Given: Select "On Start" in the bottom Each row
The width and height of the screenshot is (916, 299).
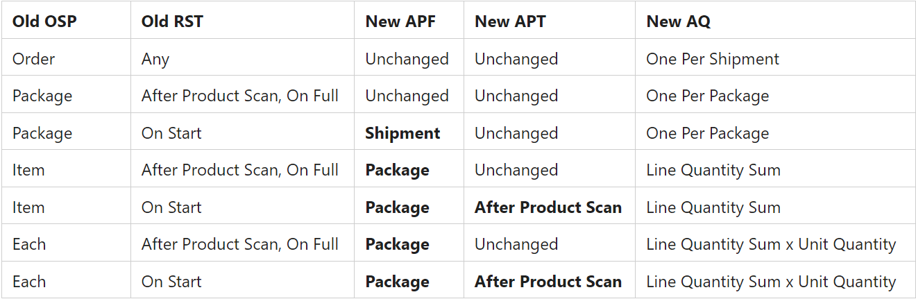Looking at the screenshot, I should pyautogui.click(x=171, y=282).
